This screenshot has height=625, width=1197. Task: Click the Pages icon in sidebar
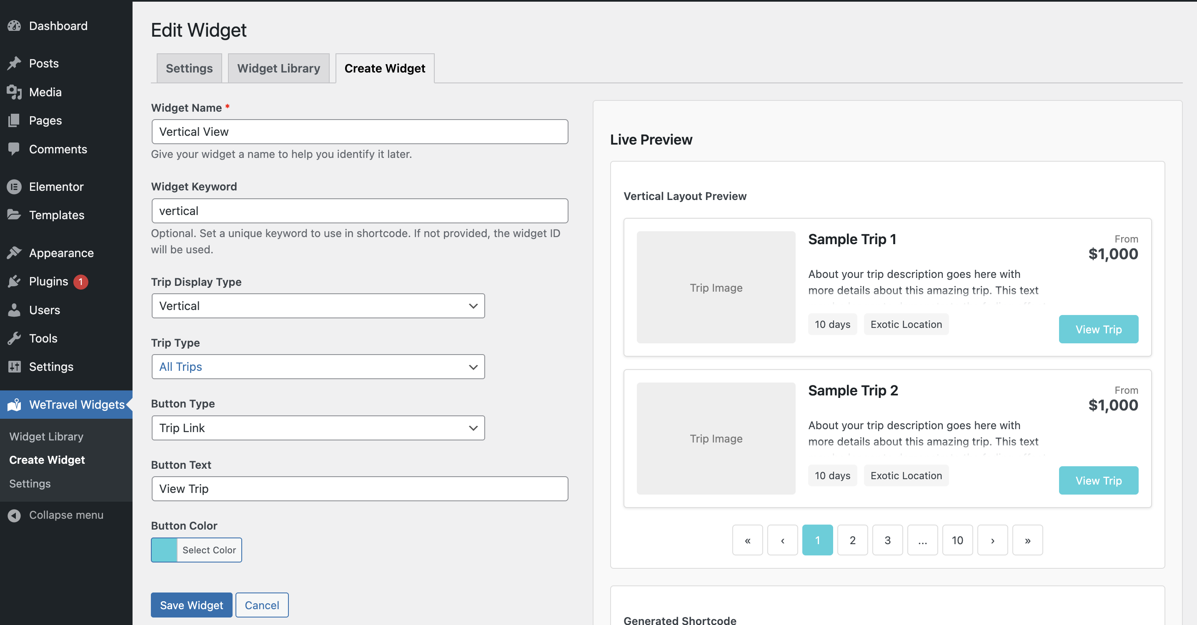[15, 120]
